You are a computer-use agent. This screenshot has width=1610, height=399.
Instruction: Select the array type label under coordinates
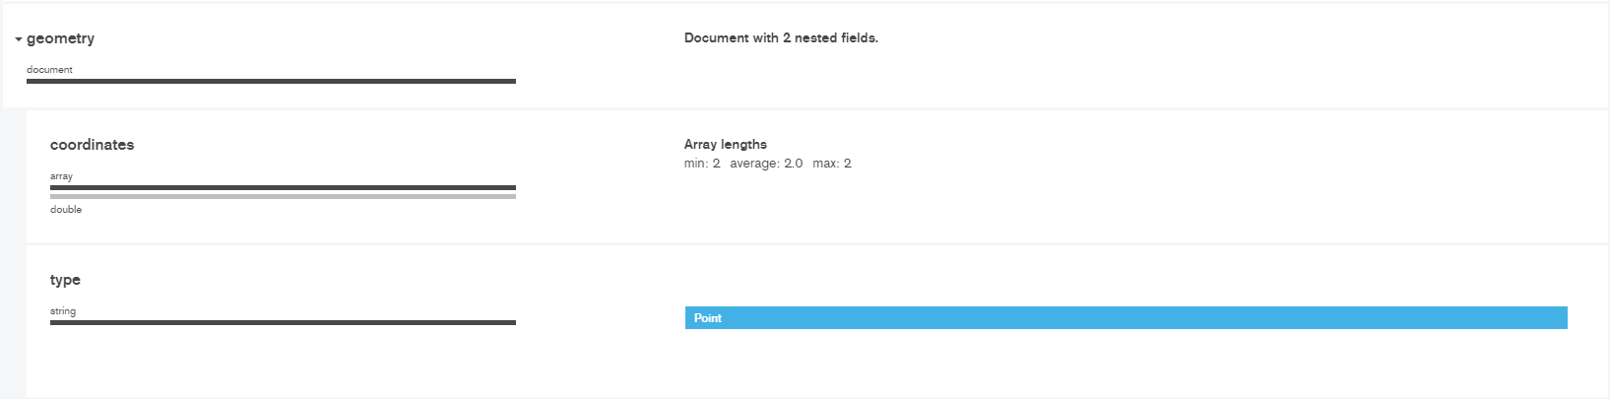61,176
